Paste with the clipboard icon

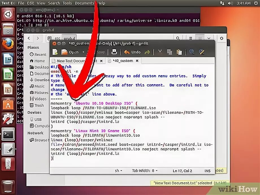click(x=179, y=52)
